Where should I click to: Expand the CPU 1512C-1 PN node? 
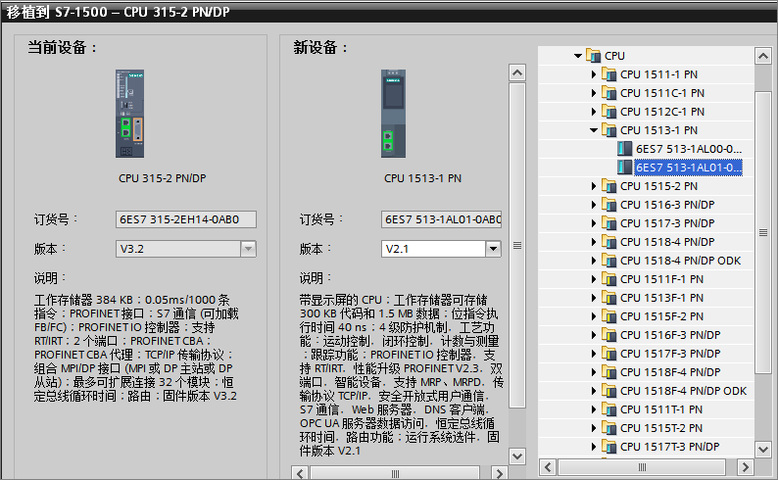coord(594,112)
